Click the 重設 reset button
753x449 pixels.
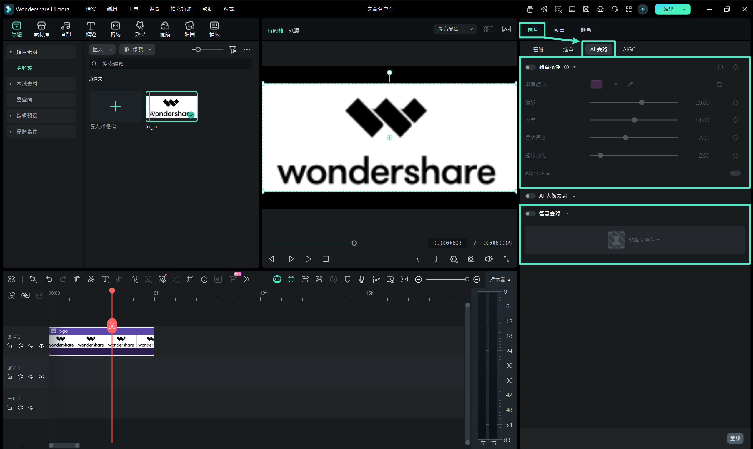735,438
